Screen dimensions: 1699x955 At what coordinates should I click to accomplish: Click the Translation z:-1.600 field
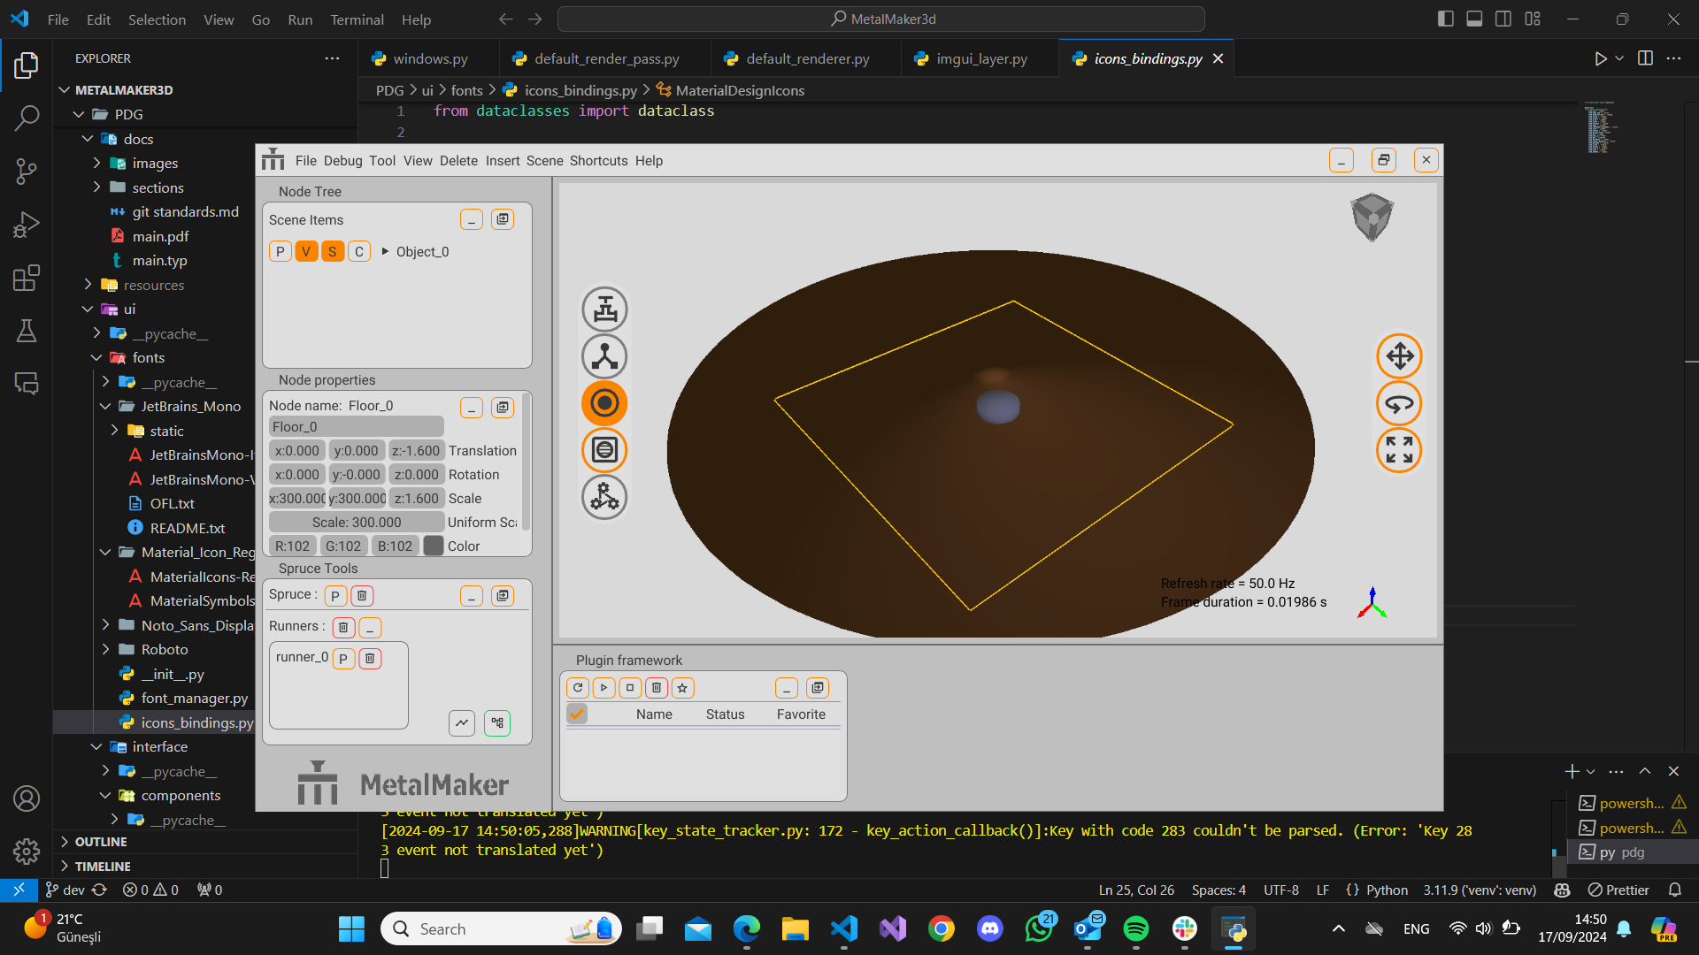[x=416, y=451]
